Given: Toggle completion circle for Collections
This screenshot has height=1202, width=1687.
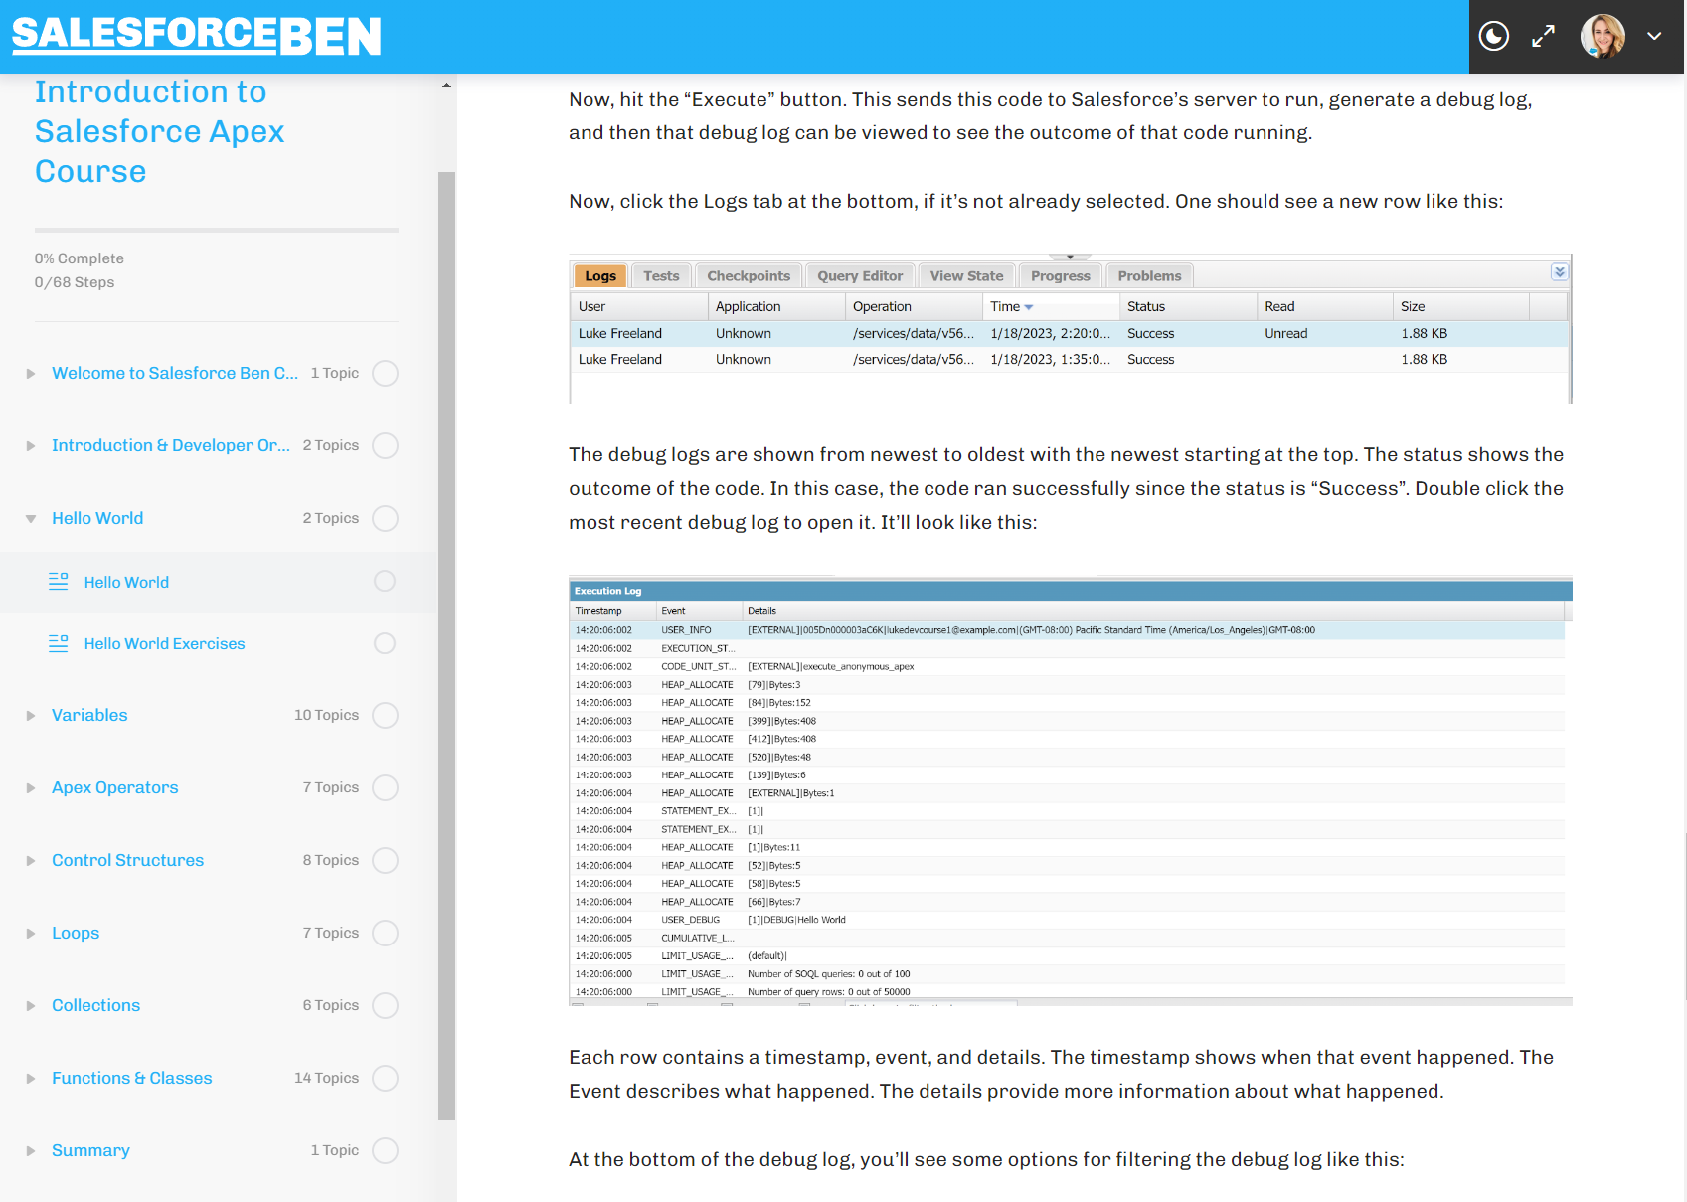Looking at the screenshot, I should point(385,1005).
